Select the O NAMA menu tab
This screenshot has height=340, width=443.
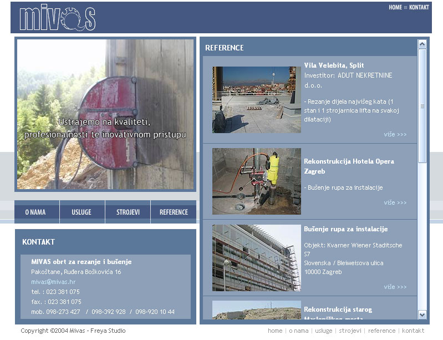tap(35, 212)
